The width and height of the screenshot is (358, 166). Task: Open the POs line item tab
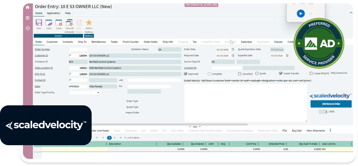tap(285, 131)
